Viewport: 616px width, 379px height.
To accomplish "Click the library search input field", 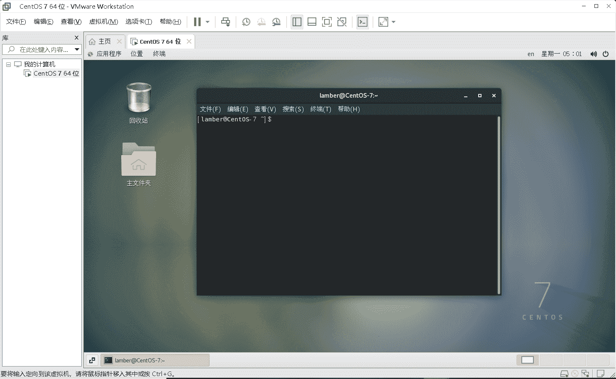I will [39, 49].
